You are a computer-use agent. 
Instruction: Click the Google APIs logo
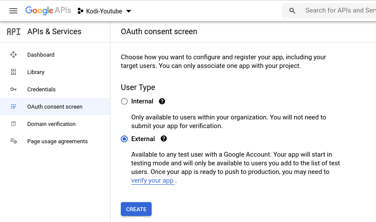(x=48, y=11)
